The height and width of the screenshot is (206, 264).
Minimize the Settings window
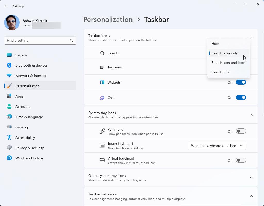pyautogui.click(x=234, y=4)
